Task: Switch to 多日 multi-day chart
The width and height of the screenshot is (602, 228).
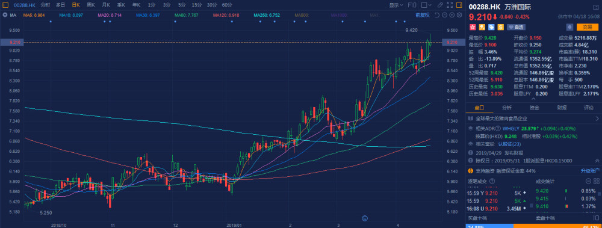Action: click(60, 5)
